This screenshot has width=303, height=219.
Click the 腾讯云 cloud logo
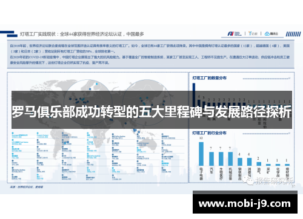(271, 34)
